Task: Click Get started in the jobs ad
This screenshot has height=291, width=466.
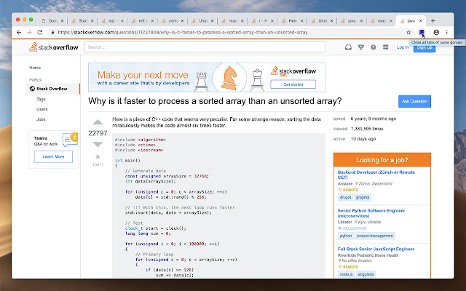Action: click(293, 84)
